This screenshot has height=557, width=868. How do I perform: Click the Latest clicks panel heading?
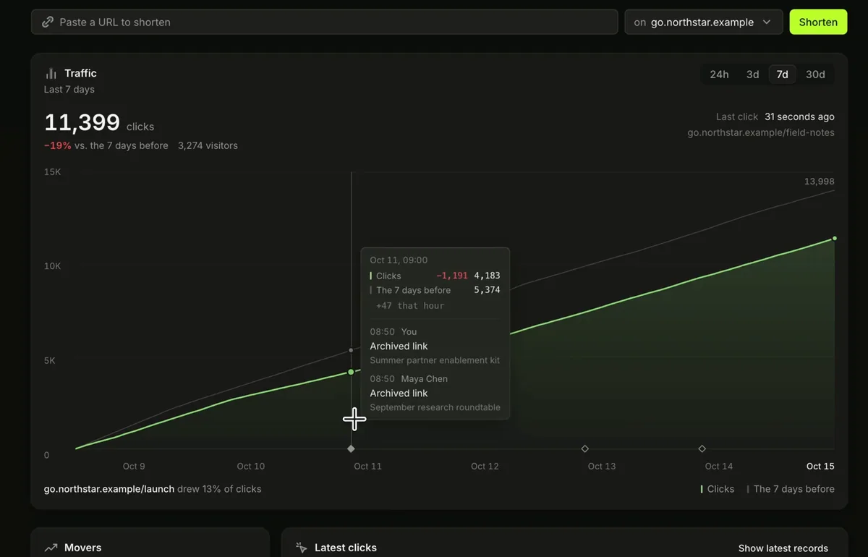[x=346, y=548]
